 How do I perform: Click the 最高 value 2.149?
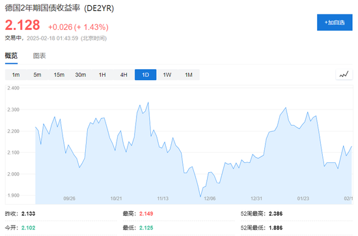[146, 214]
